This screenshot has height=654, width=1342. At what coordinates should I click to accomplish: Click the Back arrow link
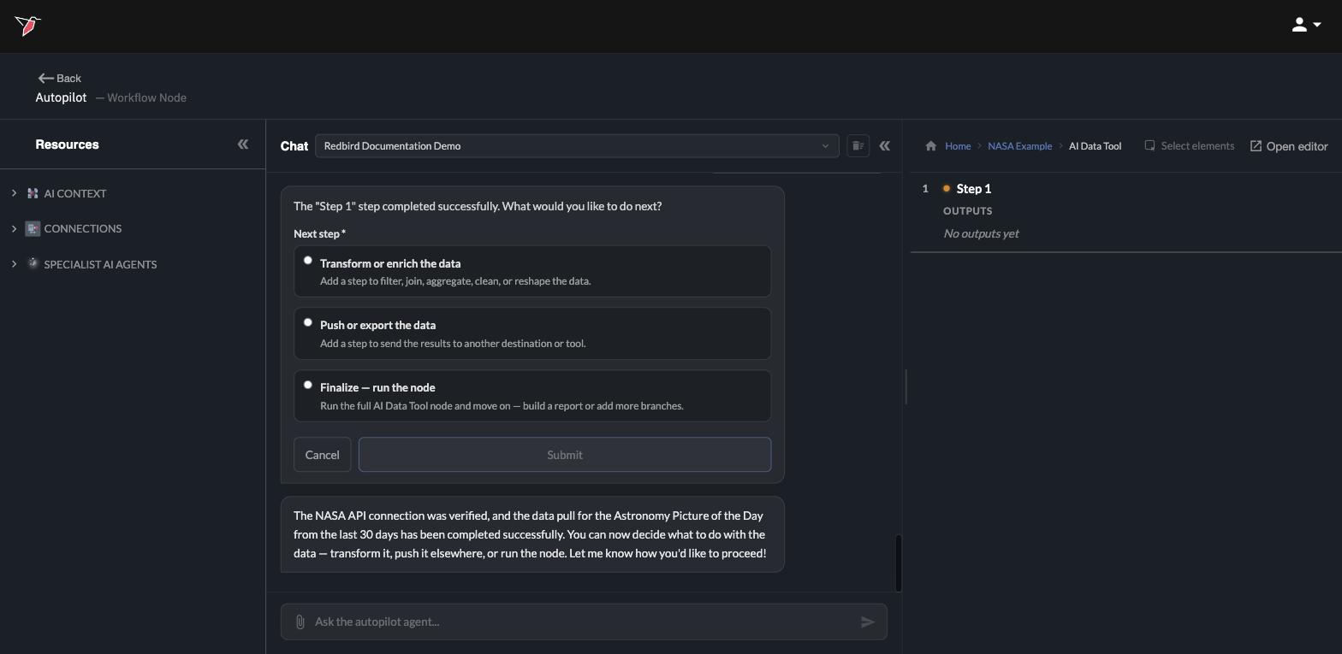[60, 78]
